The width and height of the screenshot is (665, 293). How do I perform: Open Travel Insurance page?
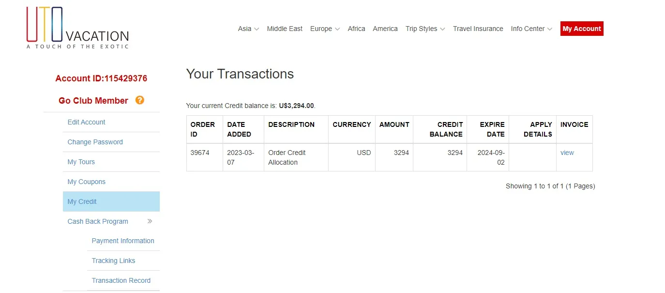click(x=478, y=29)
